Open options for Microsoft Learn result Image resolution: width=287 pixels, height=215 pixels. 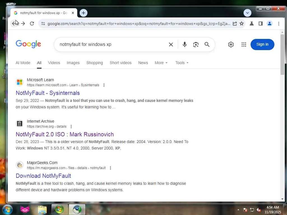(104, 85)
